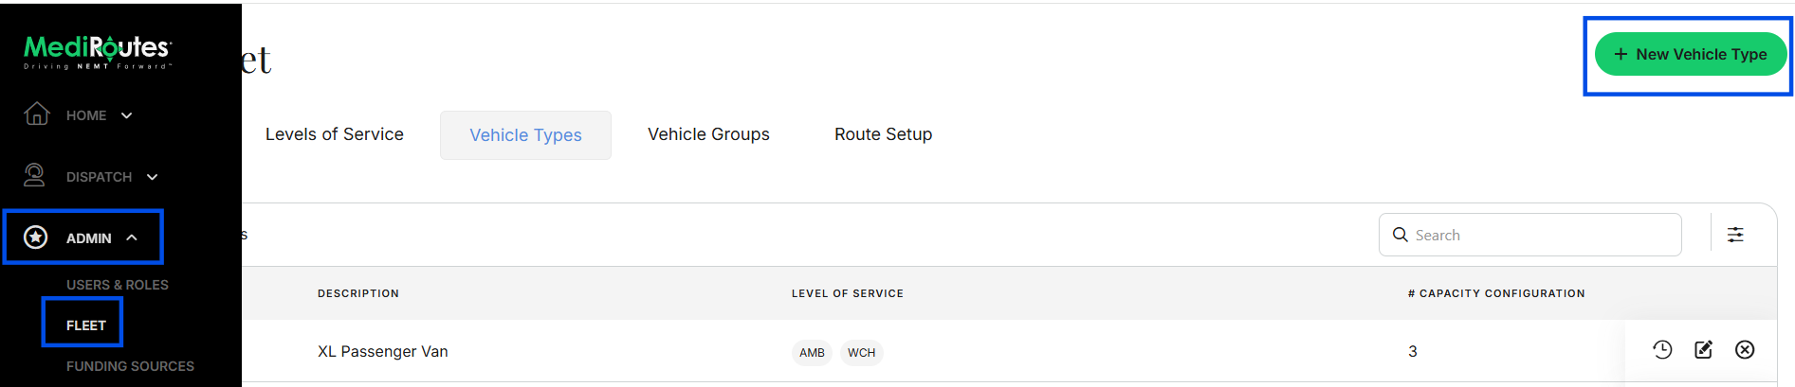Click the search magnifier icon
Viewport: 1795px width, 387px height.
tap(1400, 235)
